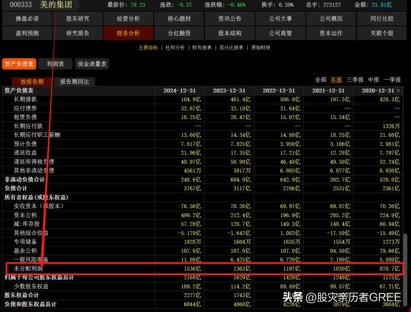The image size is (411, 312).
Task: Open 盈利预测 section
Action: tap(27, 33)
